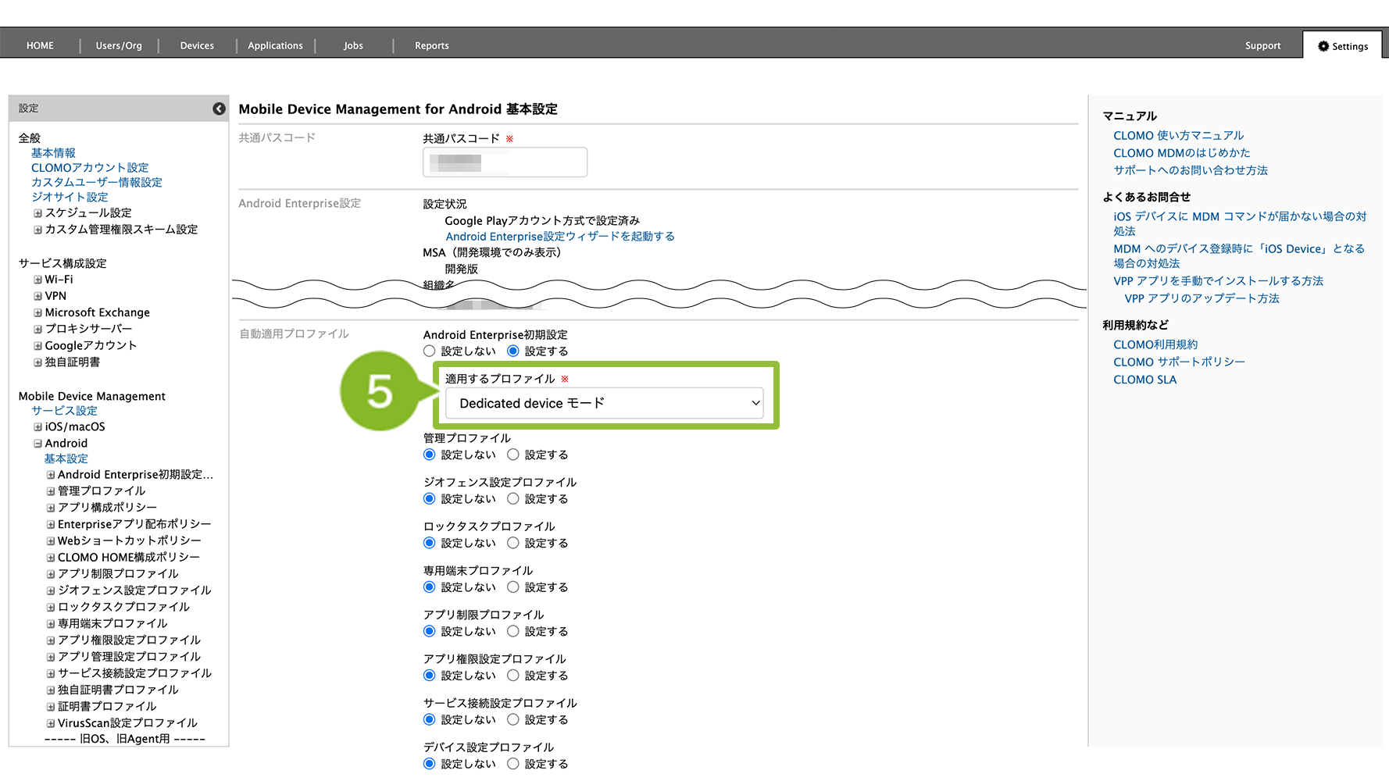
Task: Open Settings via the gear icon
Action: (x=1323, y=46)
